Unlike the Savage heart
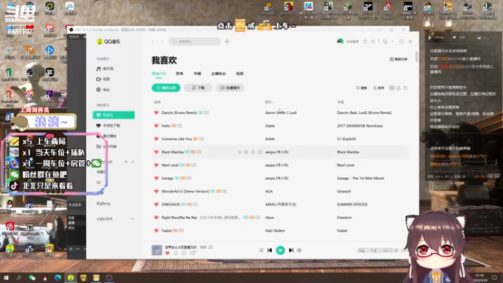 [156, 178]
